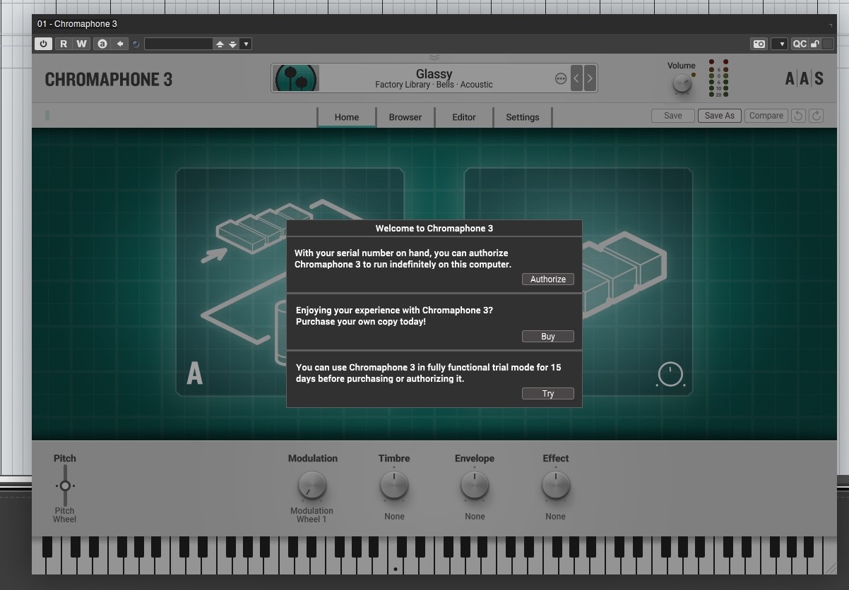Click the MIDI activity indicator below the logo
This screenshot has height=590, width=849.
pos(47,115)
